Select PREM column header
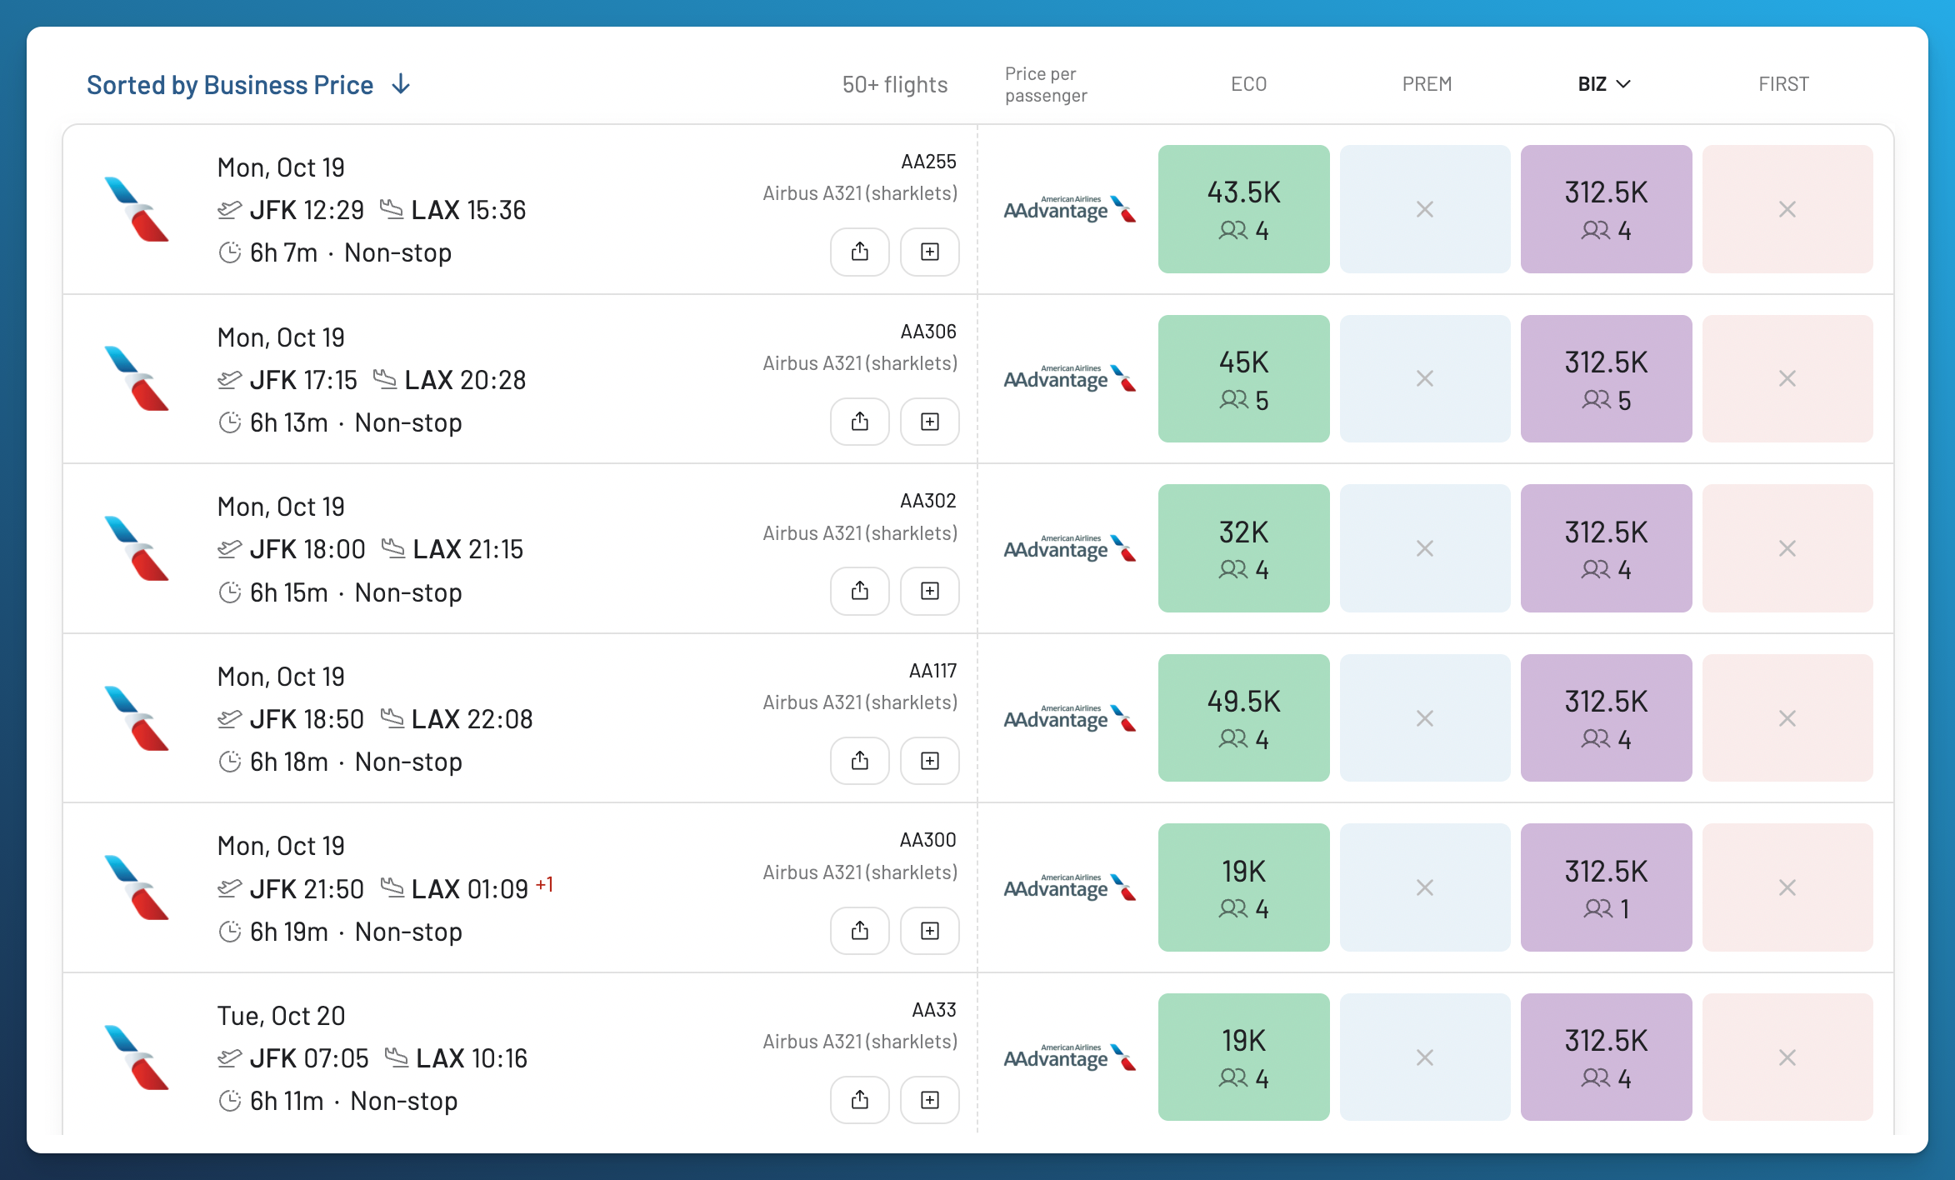 point(1427,84)
